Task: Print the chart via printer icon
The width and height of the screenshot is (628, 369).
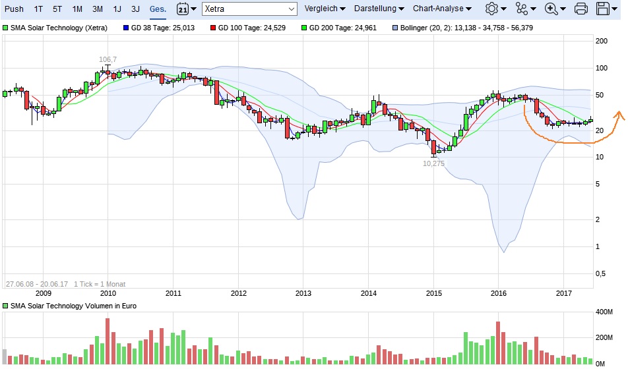Action: tap(581, 9)
